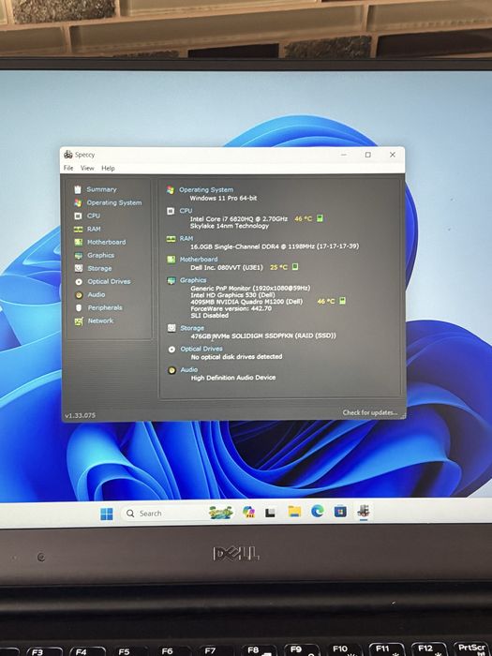The width and height of the screenshot is (492, 656).
Task: Click the monitor icon beside Graphics heading
Action: (171, 280)
